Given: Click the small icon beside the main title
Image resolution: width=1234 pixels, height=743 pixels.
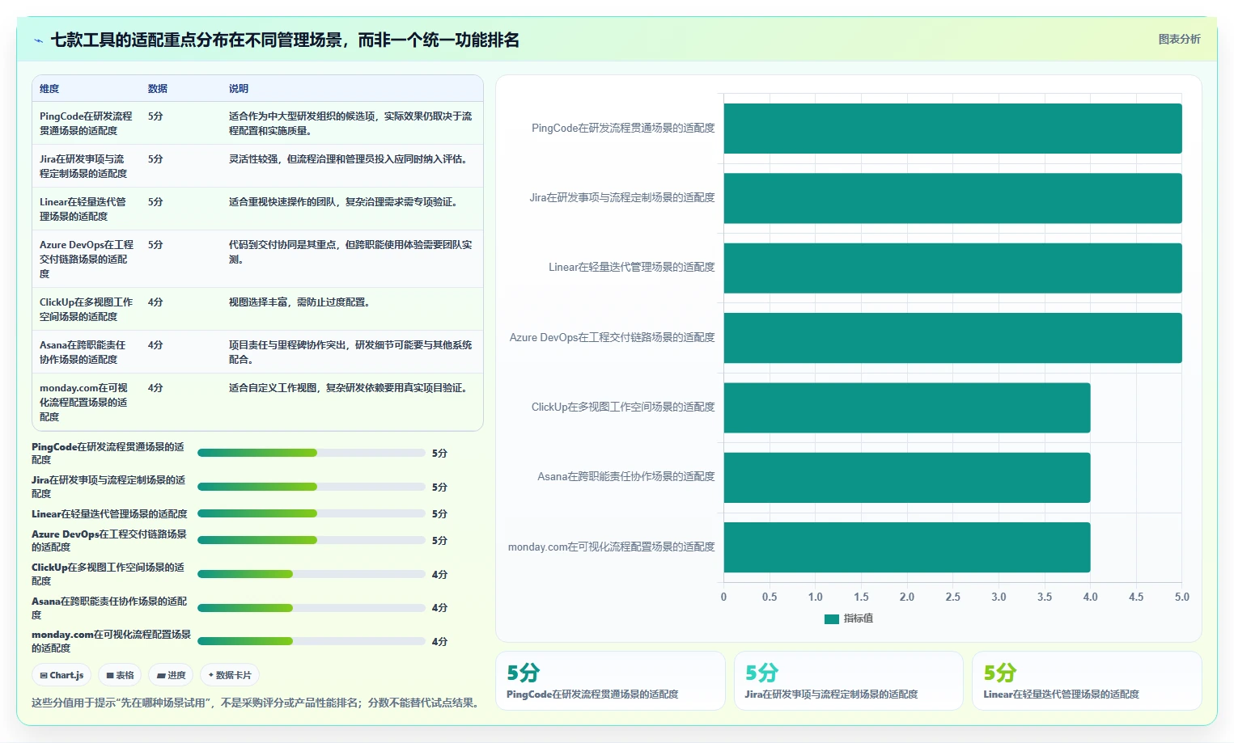Looking at the screenshot, I should [x=38, y=40].
